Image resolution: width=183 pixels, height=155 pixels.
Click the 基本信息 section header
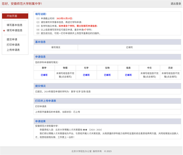pyautogui.click(x=107, y=42)
